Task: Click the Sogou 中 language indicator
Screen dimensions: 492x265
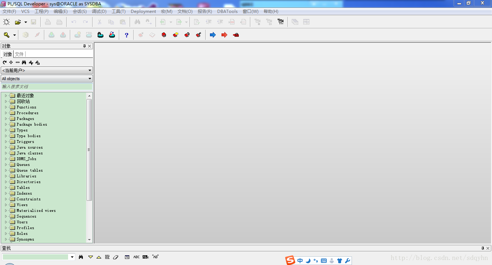Action: click(300, 261)
